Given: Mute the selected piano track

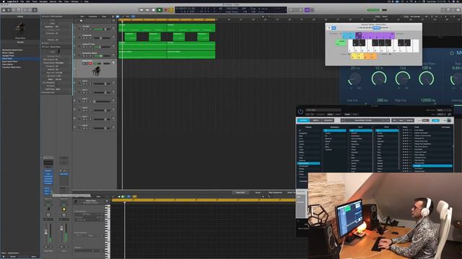Looking at the screenshot, I should tap(84, 63).
